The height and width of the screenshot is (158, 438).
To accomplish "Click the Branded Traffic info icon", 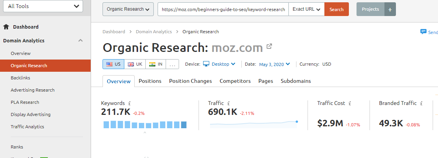I will 421,103.
